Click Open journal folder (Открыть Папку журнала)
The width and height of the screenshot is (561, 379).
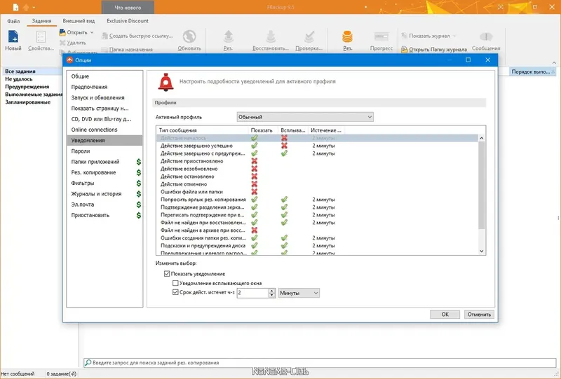(x=434, y=49)
